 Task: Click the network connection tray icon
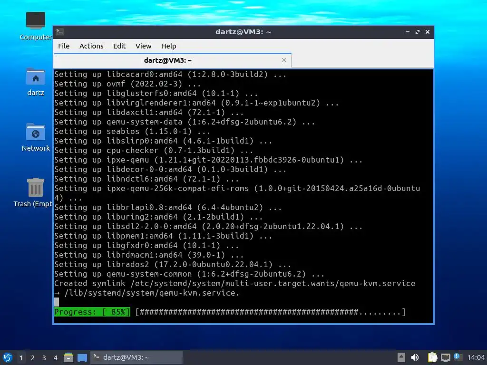(445, 357)
